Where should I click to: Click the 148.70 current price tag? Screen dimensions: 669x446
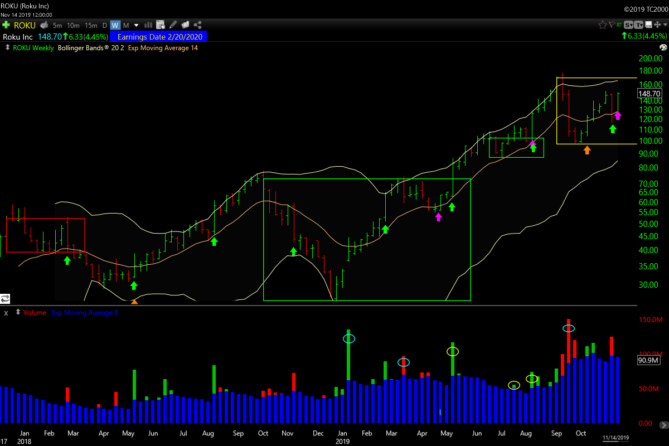point(649,94)
